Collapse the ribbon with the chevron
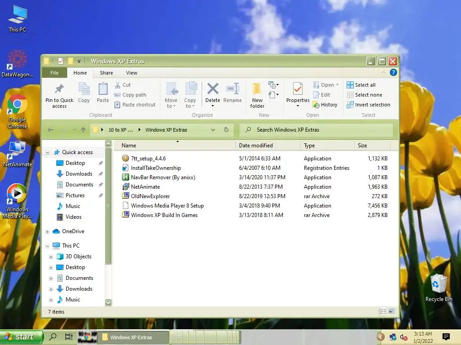This screenshot has width=461, height=345. (x=384, y=72)
